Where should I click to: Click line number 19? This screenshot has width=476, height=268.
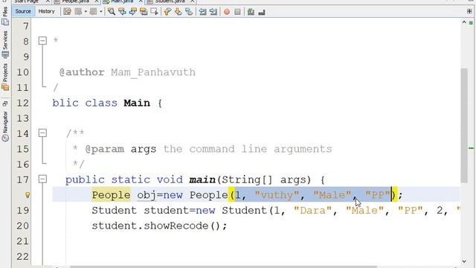23,211
